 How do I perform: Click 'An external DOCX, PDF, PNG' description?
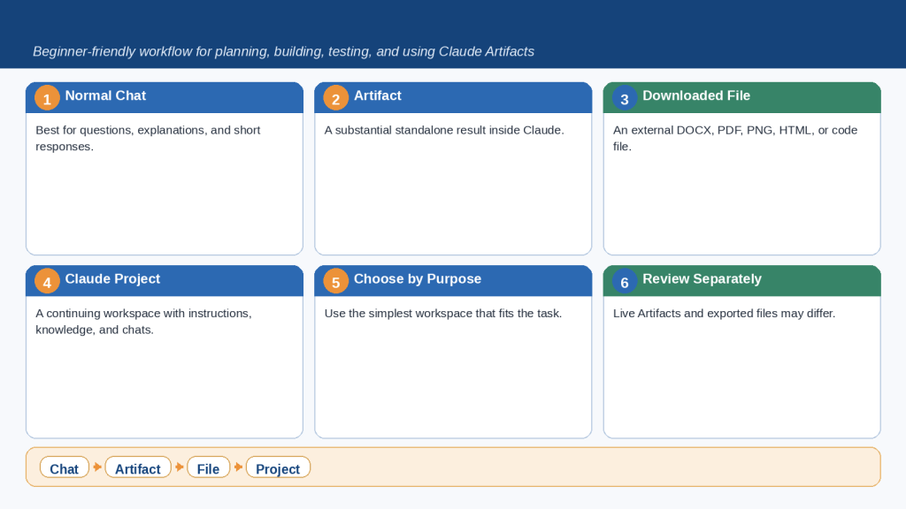pos(735,139)
